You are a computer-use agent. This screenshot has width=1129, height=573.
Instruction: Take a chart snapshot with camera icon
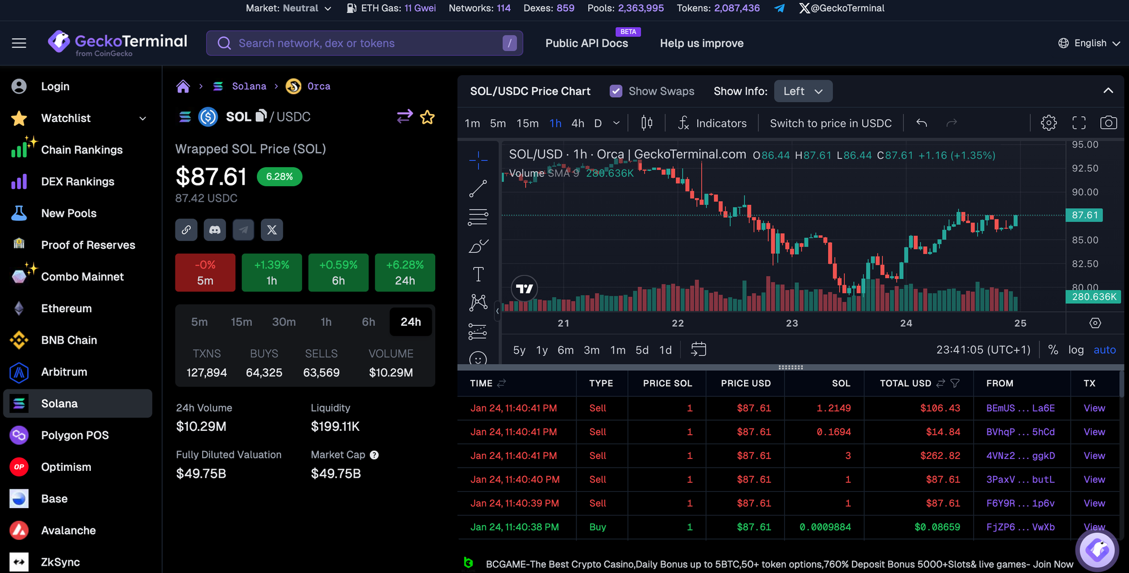click(x=1109, y=123)
